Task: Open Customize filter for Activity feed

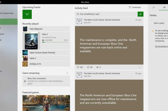Action: click(x=135, y=8)
